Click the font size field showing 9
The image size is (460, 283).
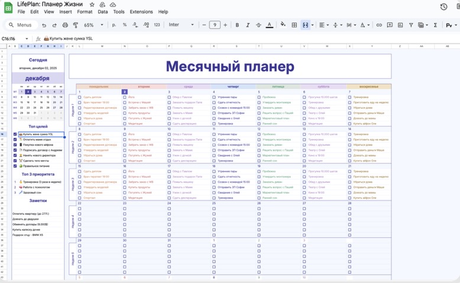click(215, 25)
